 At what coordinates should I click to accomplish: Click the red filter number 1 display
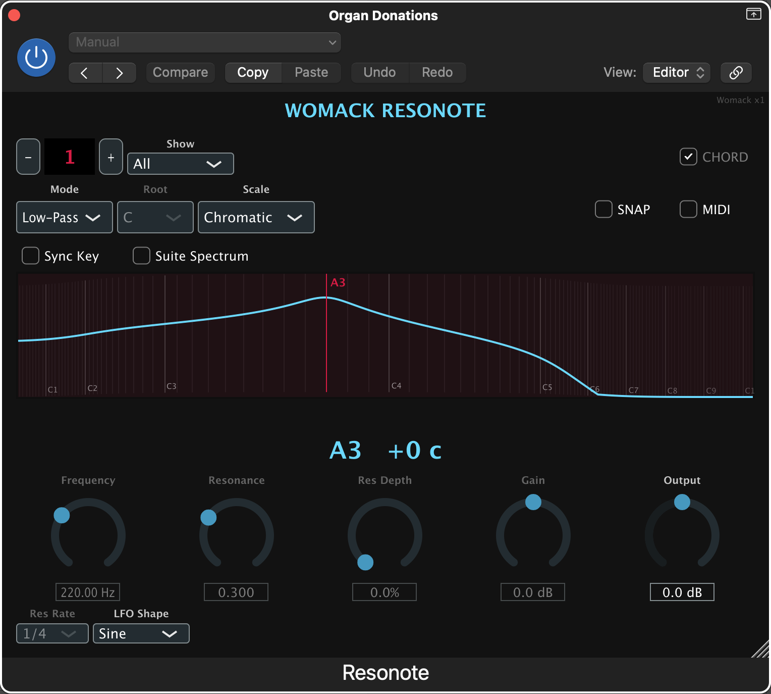pyautogui.click(x=70, y=157)
